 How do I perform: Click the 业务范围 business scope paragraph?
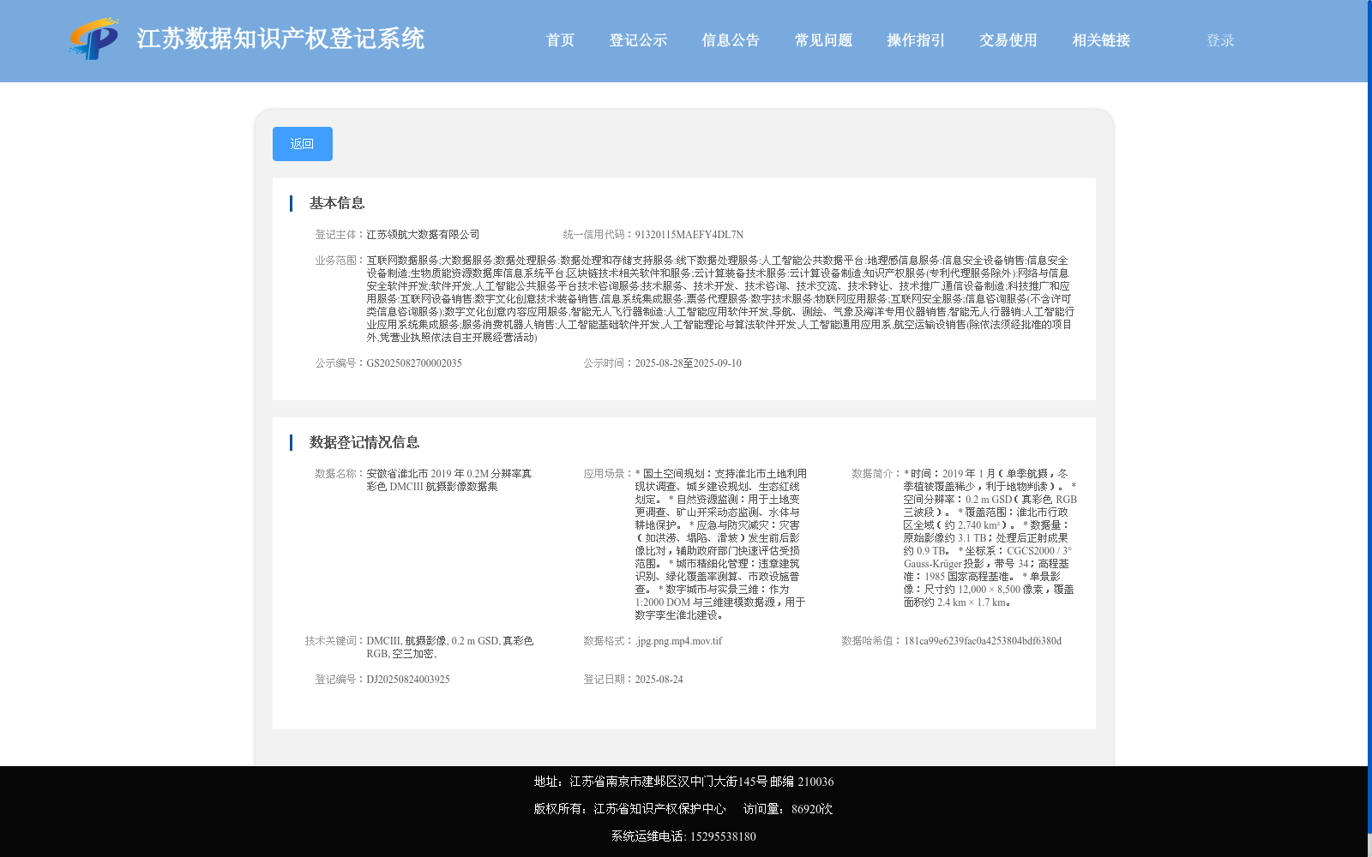pyautogui.click(x=720, y=299)
